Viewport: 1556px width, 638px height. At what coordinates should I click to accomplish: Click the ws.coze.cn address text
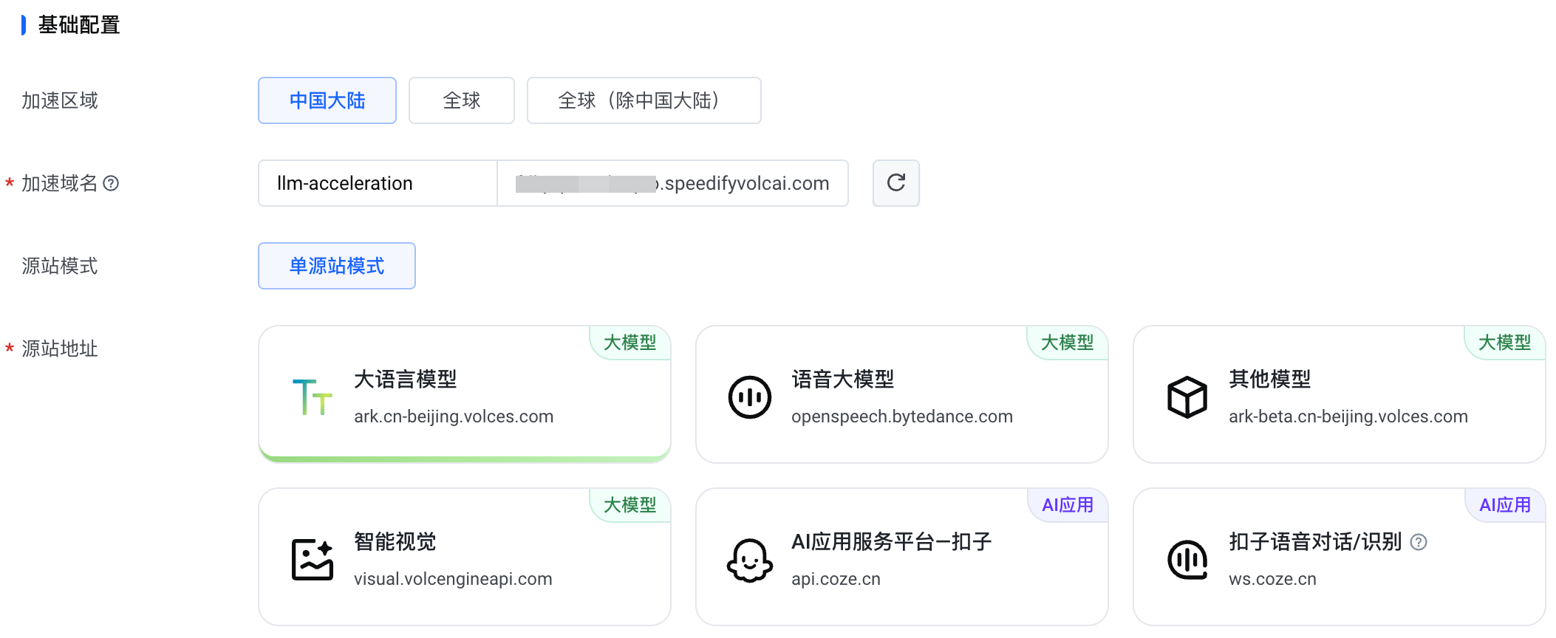click(x=1272, y=579)
